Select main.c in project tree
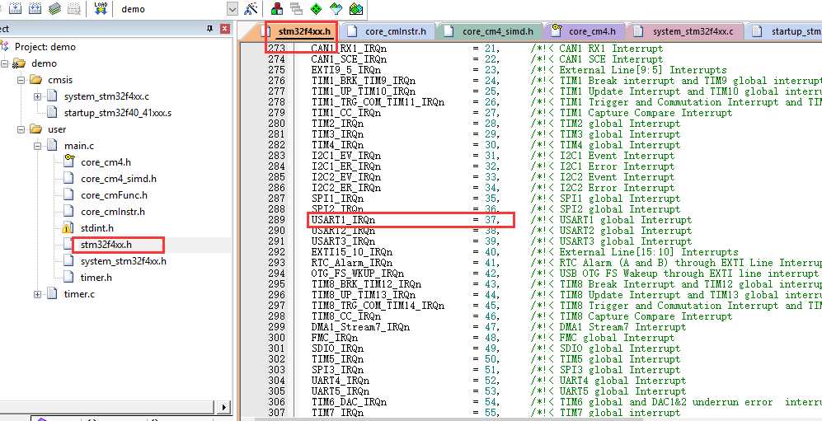Viewport: 822px width, 421px height. pos(79,146)
